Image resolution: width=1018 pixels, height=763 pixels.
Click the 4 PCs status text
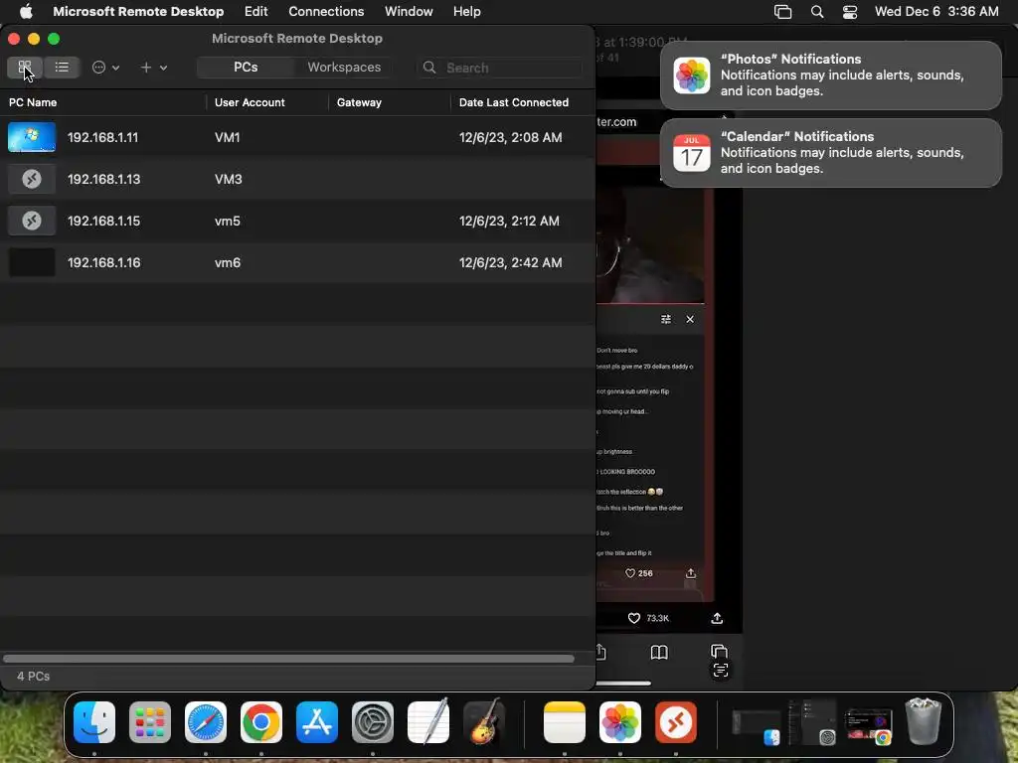(x=33, y=676)
